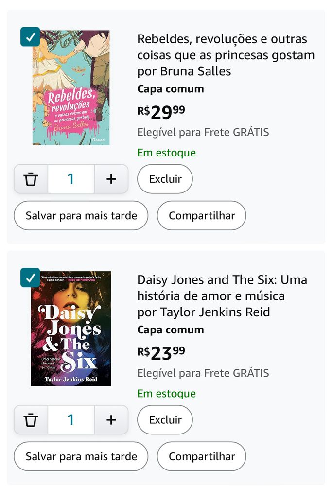Share Rebeldes book via Compartilhar
The width and height of the screenshot is (332, 486).
pos(202,216)
